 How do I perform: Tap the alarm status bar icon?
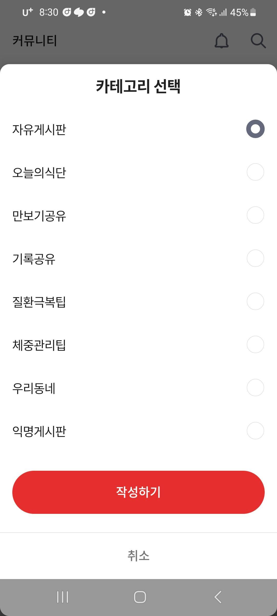[187, 12]
